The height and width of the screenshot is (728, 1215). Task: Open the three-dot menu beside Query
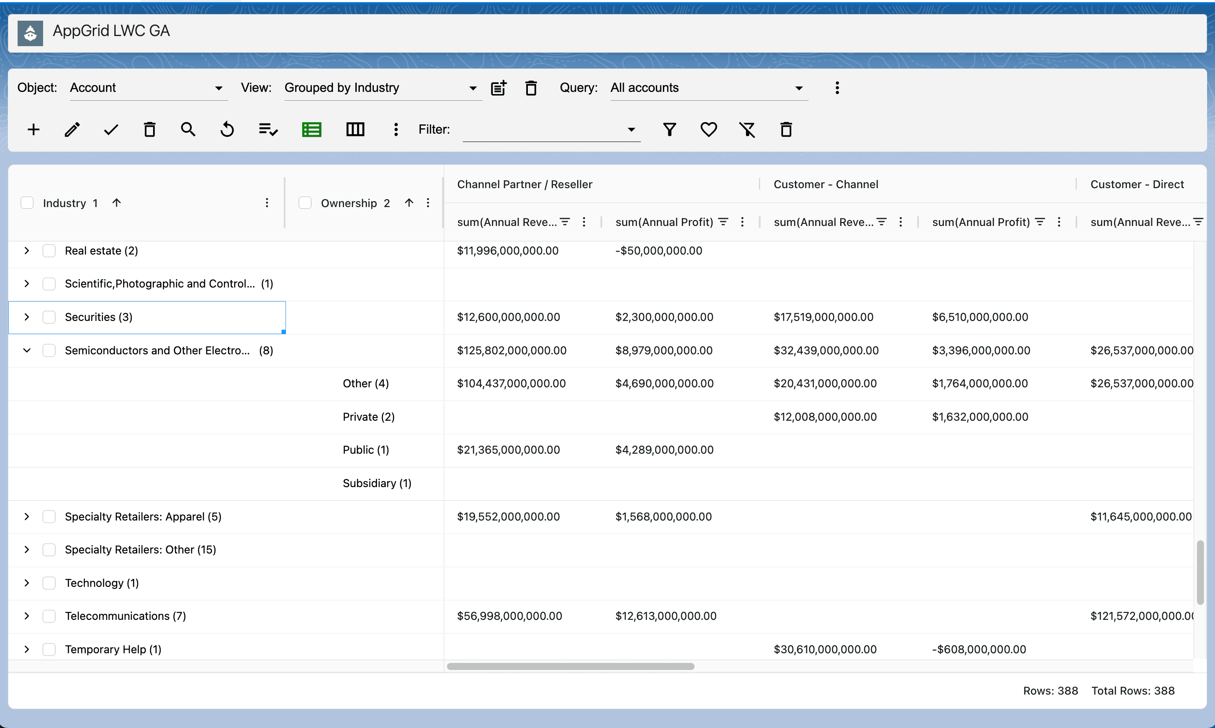[x=837, y=88]
